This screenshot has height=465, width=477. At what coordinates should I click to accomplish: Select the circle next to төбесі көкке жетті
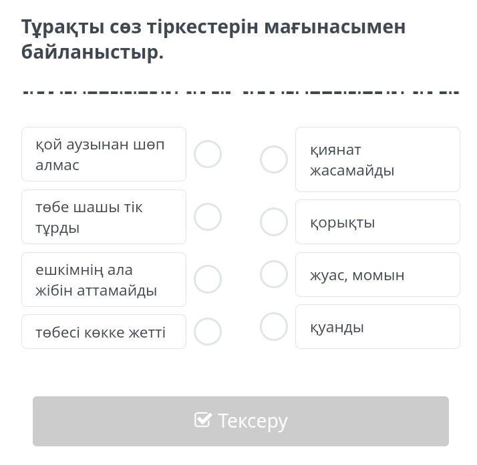tap(208, 332)
